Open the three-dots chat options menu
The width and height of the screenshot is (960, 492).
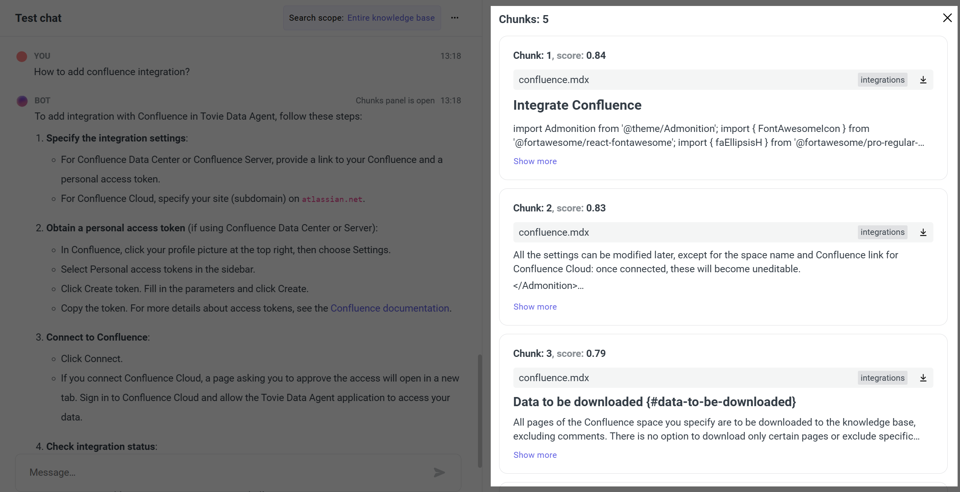pos(455,18)
